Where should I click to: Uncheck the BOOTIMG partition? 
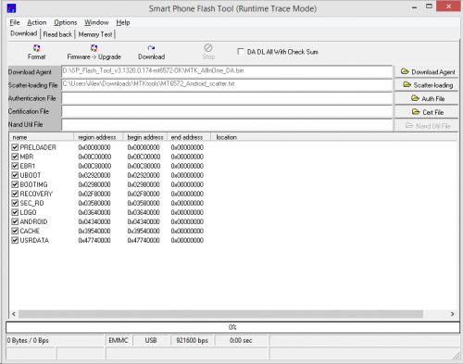15,184
